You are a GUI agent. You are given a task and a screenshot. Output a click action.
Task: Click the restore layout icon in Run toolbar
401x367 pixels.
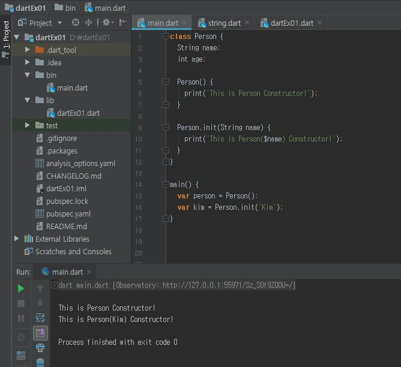click(x=21, y=355)
